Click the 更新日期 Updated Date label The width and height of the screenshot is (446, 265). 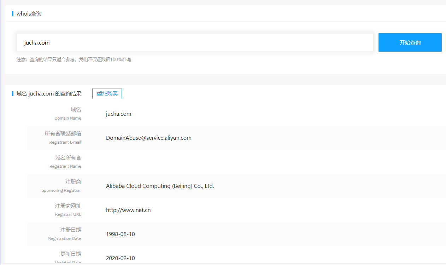[68, 258]
